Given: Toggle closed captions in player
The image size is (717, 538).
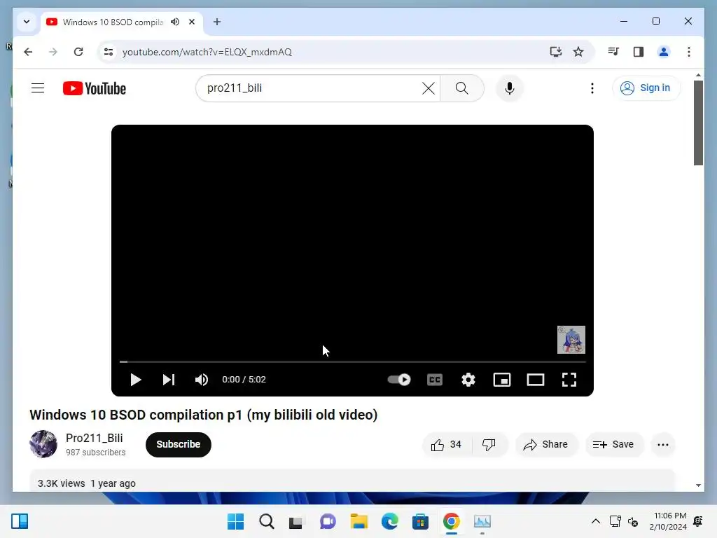Looking at the screenshot, I should point(435,380).
